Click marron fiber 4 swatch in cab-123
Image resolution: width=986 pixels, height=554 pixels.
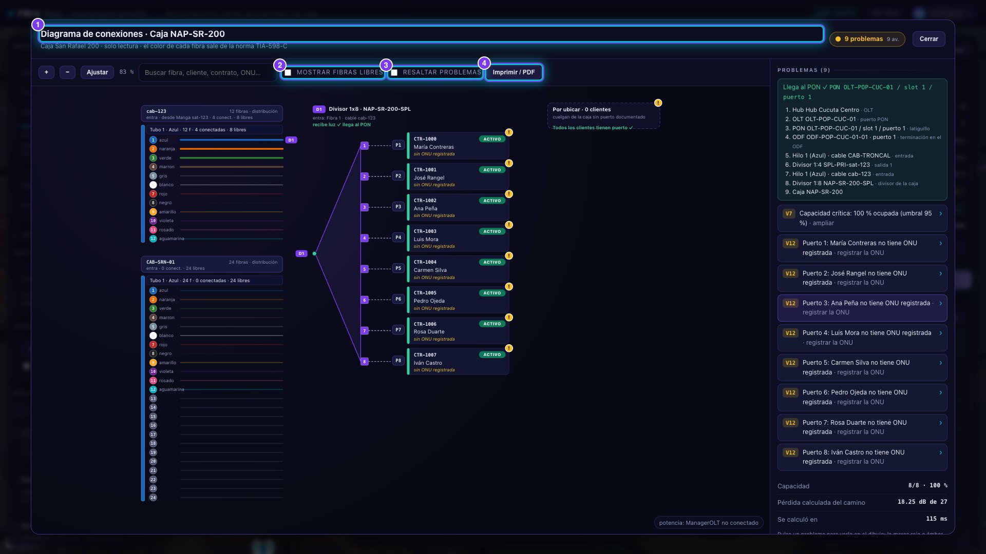tap(153, 167)
